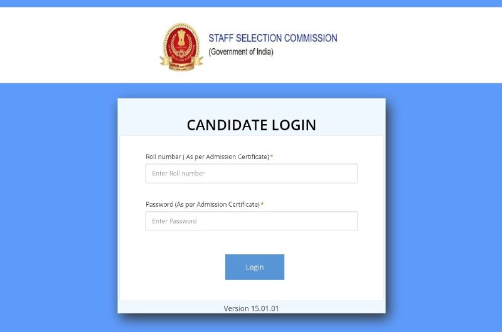Screen dimensions: 502x332
Task: Click empty card space left of Login button
Action: pyautogui.click(x=172, y=267)
